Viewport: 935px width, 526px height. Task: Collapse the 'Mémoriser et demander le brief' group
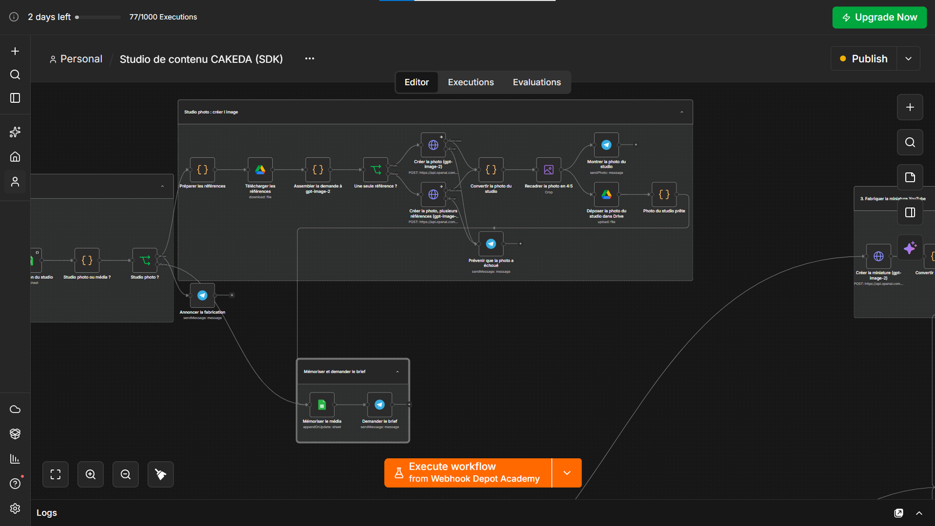coord(397,372)
